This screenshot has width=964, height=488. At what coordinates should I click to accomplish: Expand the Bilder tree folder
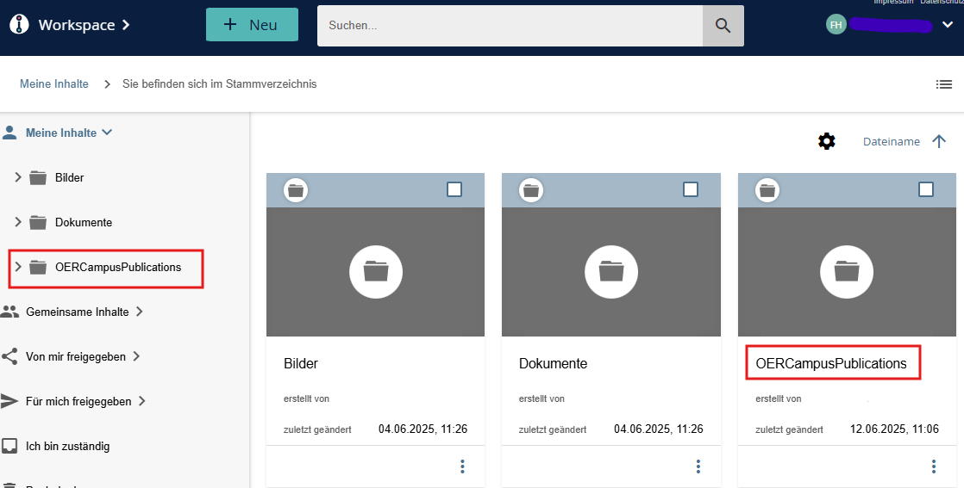point(18,177)
